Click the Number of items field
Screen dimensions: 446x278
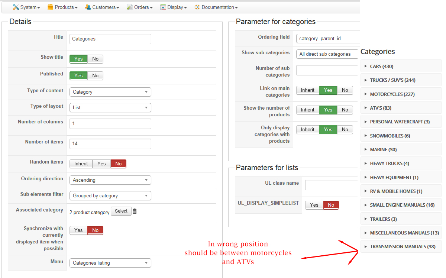point(110,144)
